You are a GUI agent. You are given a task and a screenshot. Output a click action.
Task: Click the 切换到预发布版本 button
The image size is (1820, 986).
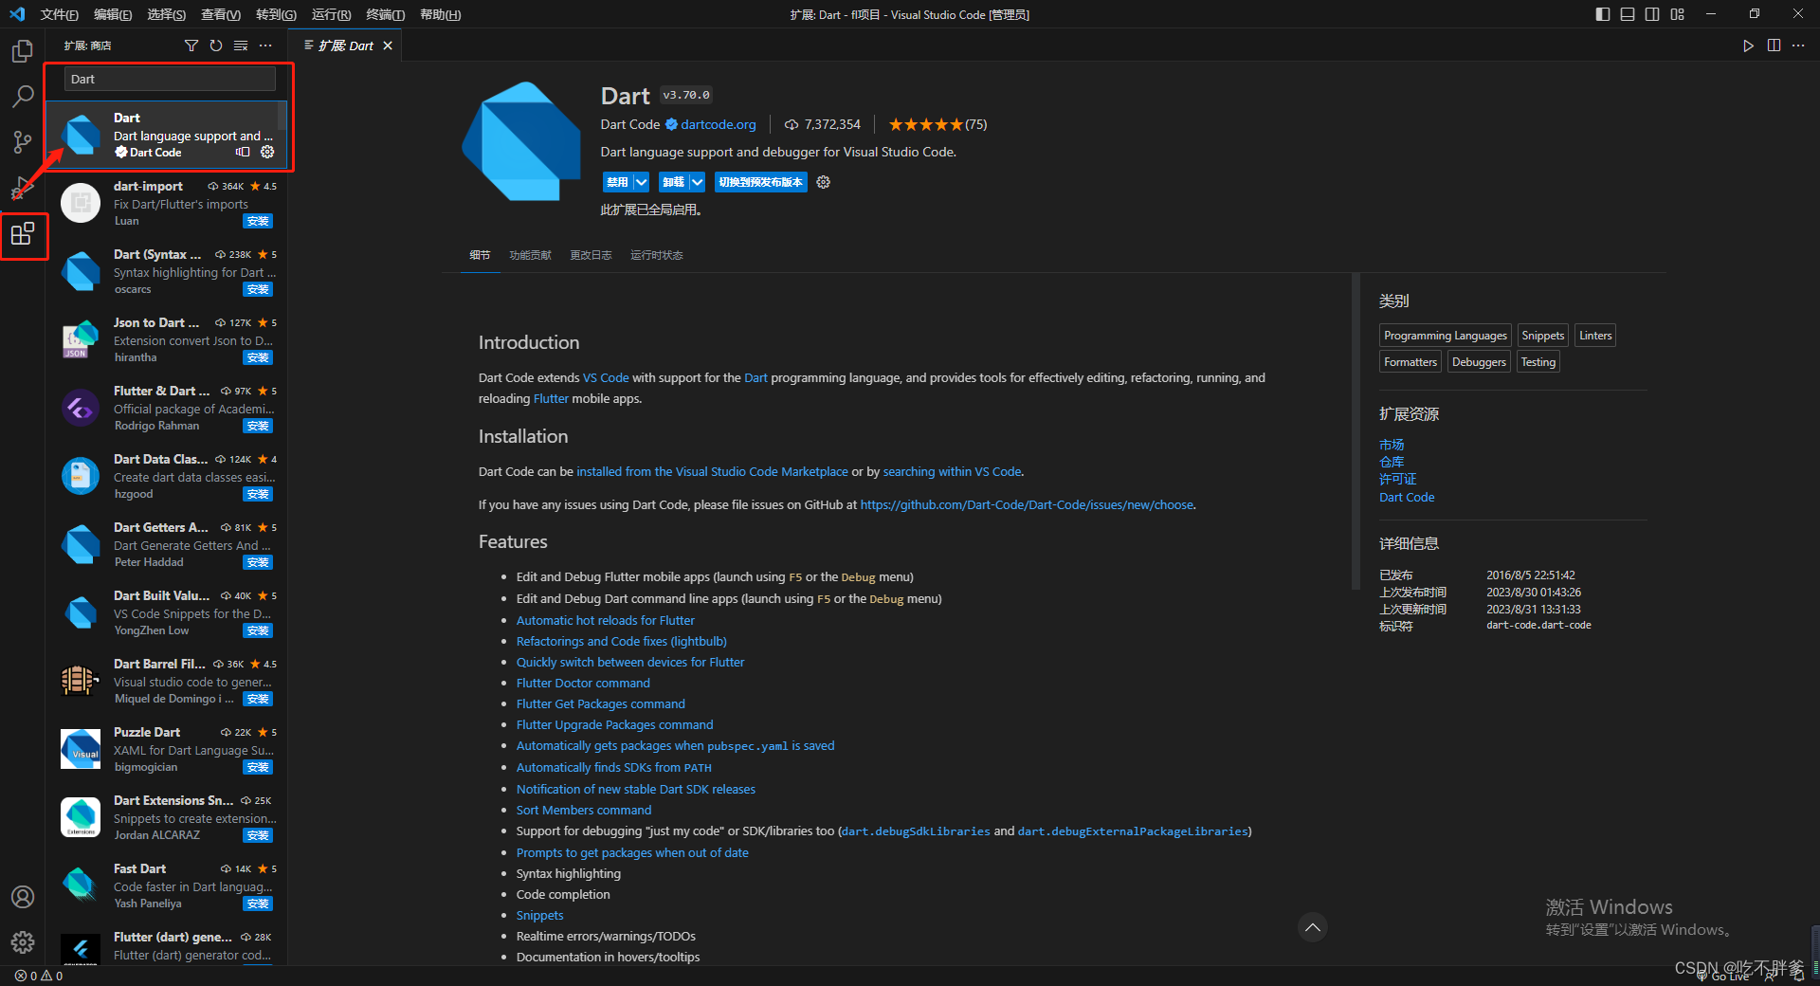coord(760,182)
